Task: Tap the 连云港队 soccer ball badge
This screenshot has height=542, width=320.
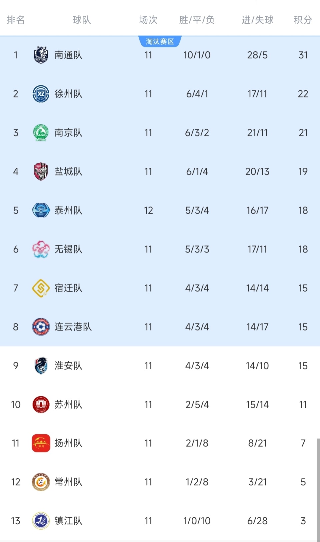Action: pyautogui.click(x=41, y=327)
